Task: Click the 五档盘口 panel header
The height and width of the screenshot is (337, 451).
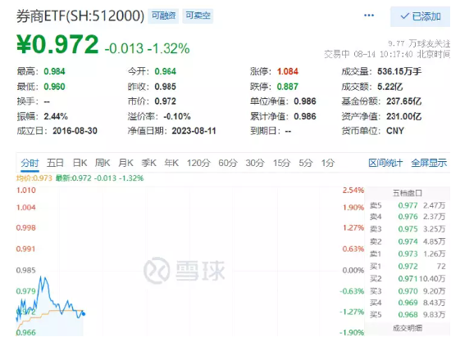Action: (x=408, y=193)
